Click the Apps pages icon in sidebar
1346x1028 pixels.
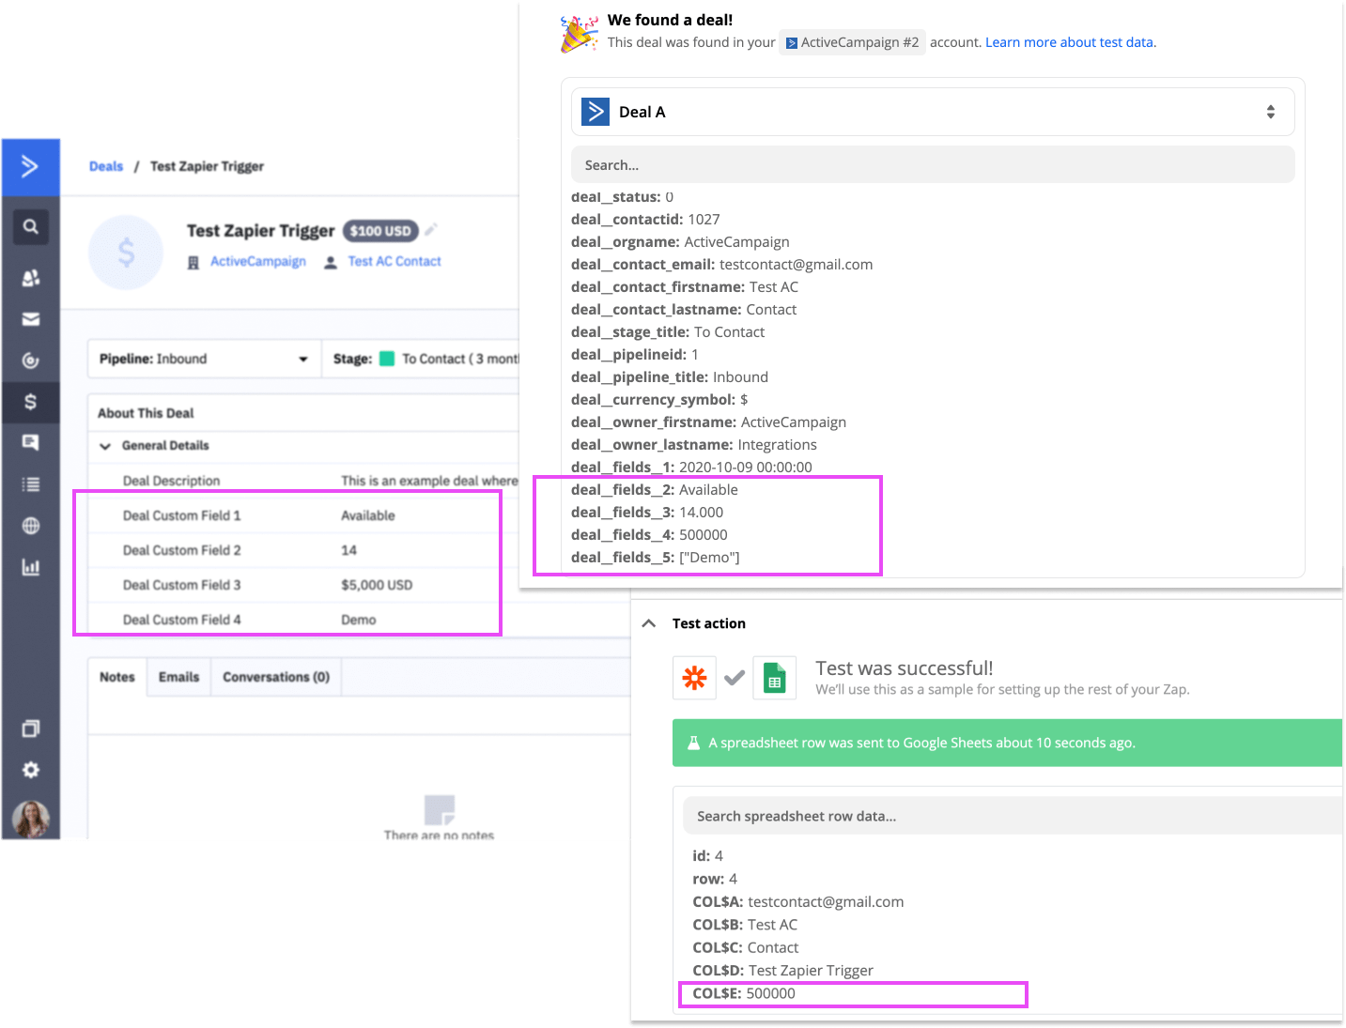pos(31,729)
